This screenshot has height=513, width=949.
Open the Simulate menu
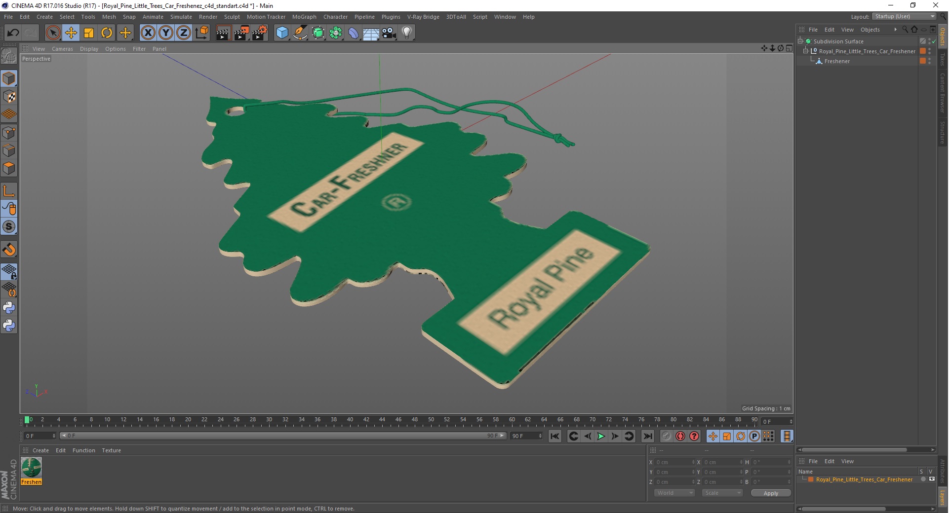(x=181, y=17)
